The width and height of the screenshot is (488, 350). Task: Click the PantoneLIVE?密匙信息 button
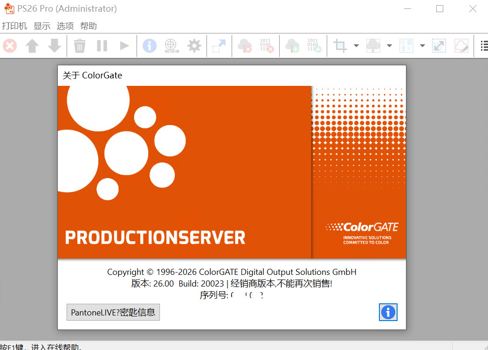[x=113, y=312]
